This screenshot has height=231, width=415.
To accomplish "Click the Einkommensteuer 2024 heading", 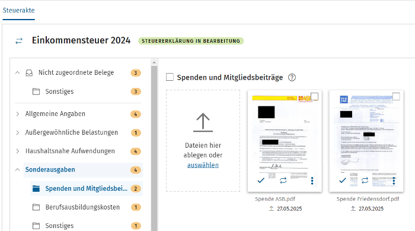I will tap(81, 40).
